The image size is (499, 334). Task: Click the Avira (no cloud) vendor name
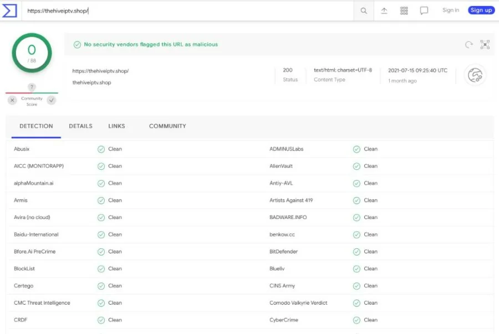point(32,217)
